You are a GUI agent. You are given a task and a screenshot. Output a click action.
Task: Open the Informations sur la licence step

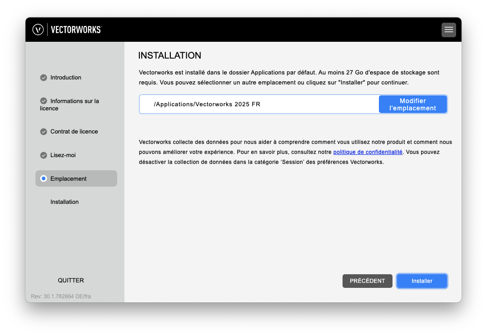[x=69, y=104]
